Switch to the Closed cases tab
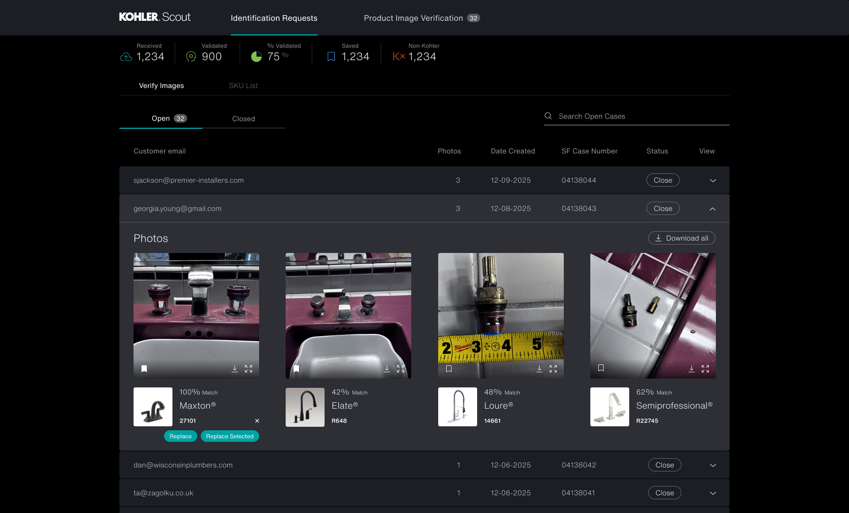Viewport: 849px width, 513px height. click(x=243, y=119)
